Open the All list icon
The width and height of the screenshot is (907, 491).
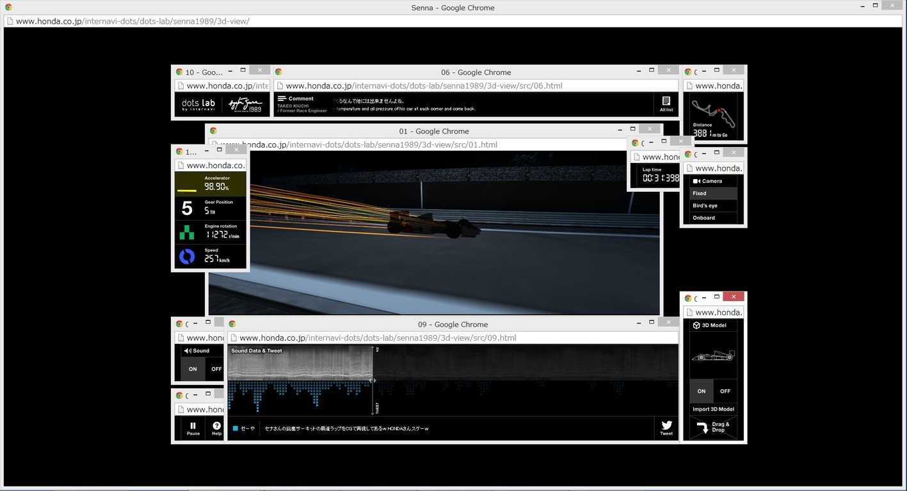[x=666, y=101]
